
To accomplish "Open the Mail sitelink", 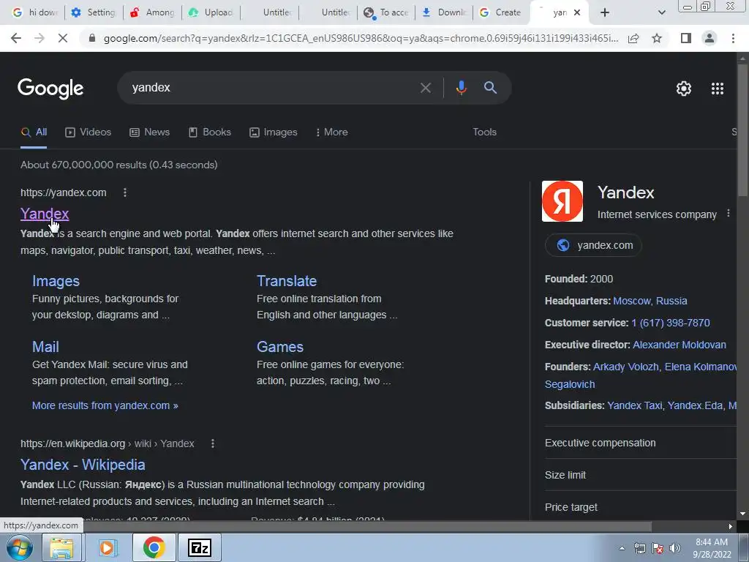I will pos(45,347).
